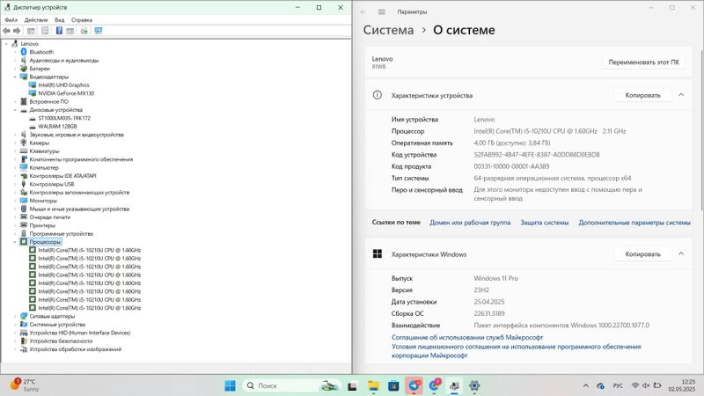The width and height of the screenshot is (704, 396).
Task: Open Домен или рабочая группа link
Action: (x=470, y=223)
